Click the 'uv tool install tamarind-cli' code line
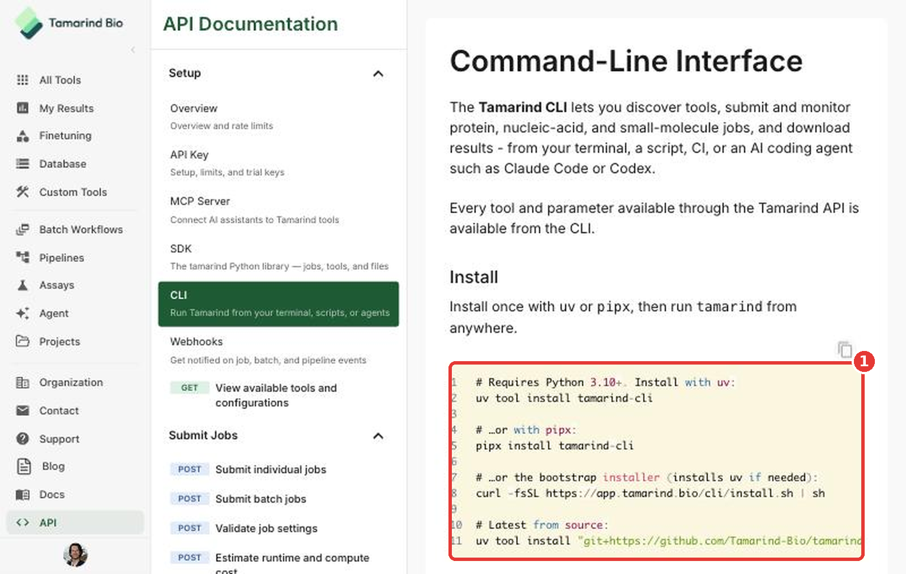Image resolution: width=906 pixels, height=574 pixels. [564, 398]
